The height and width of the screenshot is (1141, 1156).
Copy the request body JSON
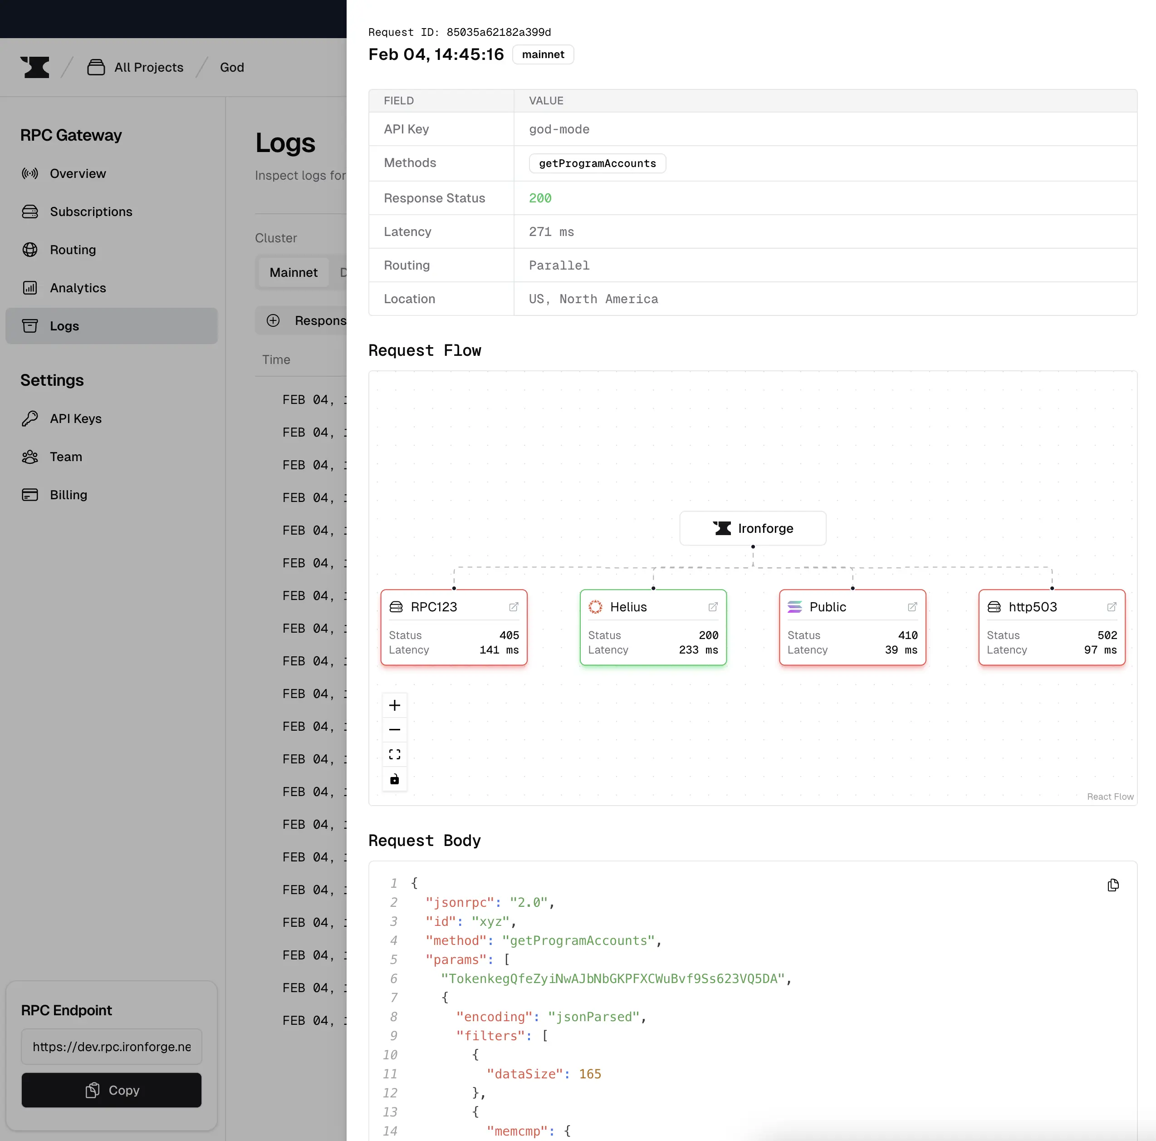pos(1113,885)
